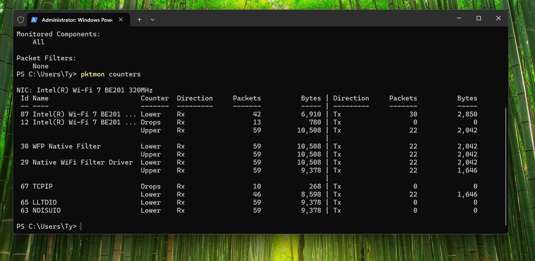Expand the new-tab profile dropdown chevron
Screen dimensions: 535x261
pos(152,20)
